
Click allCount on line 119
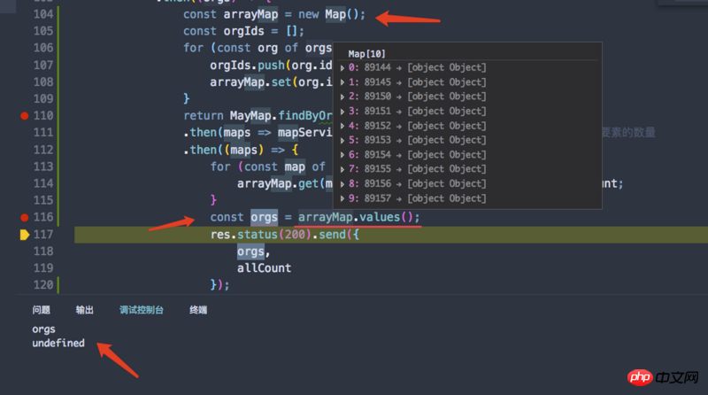(264, 268)
